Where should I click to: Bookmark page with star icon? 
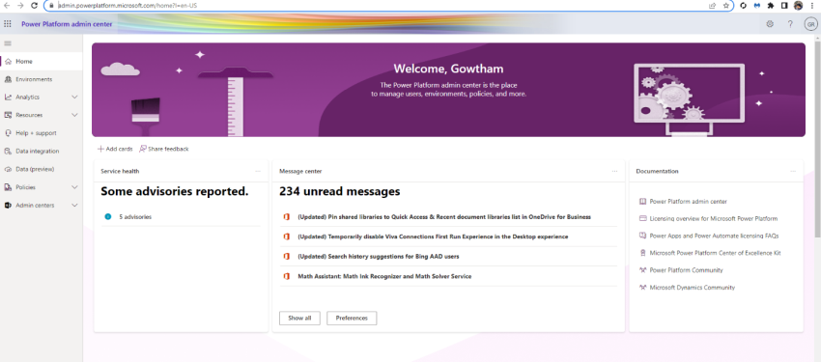[725, 5]
